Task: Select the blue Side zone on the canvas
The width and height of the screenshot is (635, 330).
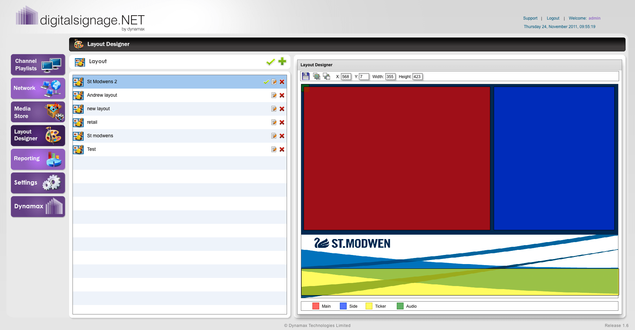Action: pos(554,158)
